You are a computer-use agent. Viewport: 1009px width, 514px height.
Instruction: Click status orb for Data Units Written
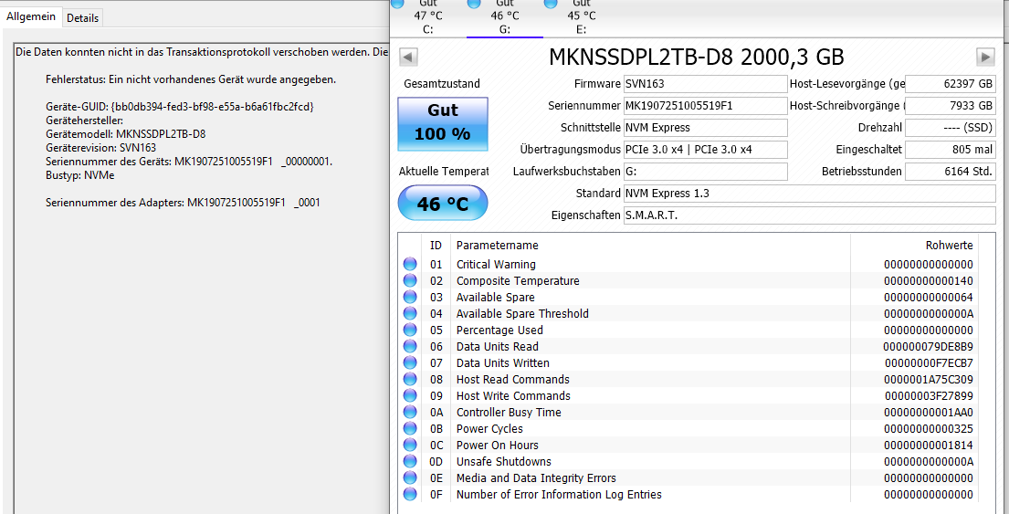coord(410,362)
